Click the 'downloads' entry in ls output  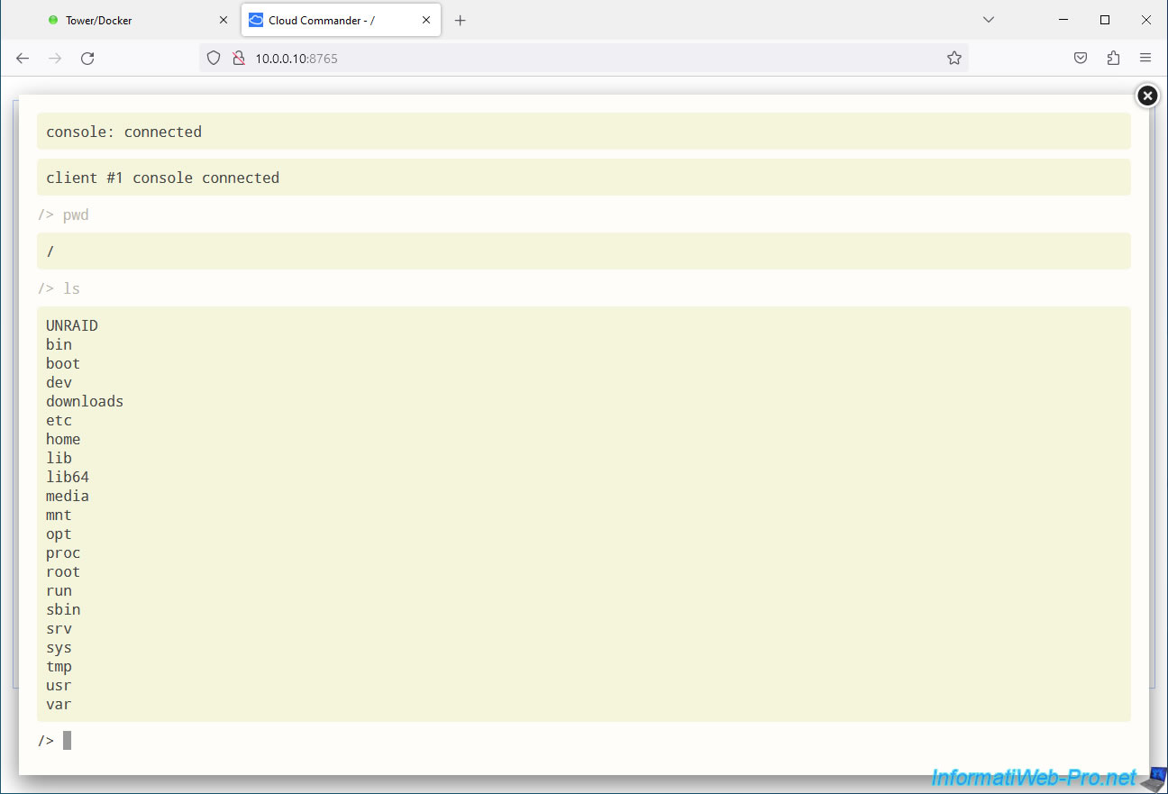[x=85, y=401]
